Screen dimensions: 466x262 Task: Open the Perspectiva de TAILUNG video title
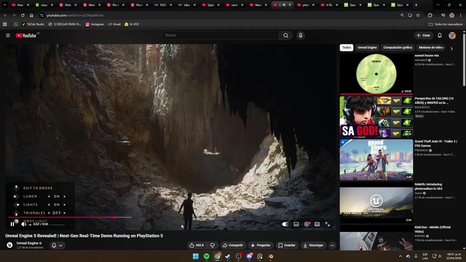pyautogui.click(x=434, y=100)
